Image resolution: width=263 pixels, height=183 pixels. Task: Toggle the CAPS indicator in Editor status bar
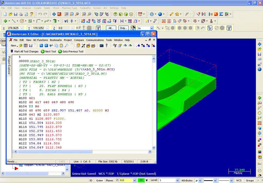[x=62, y=161]
